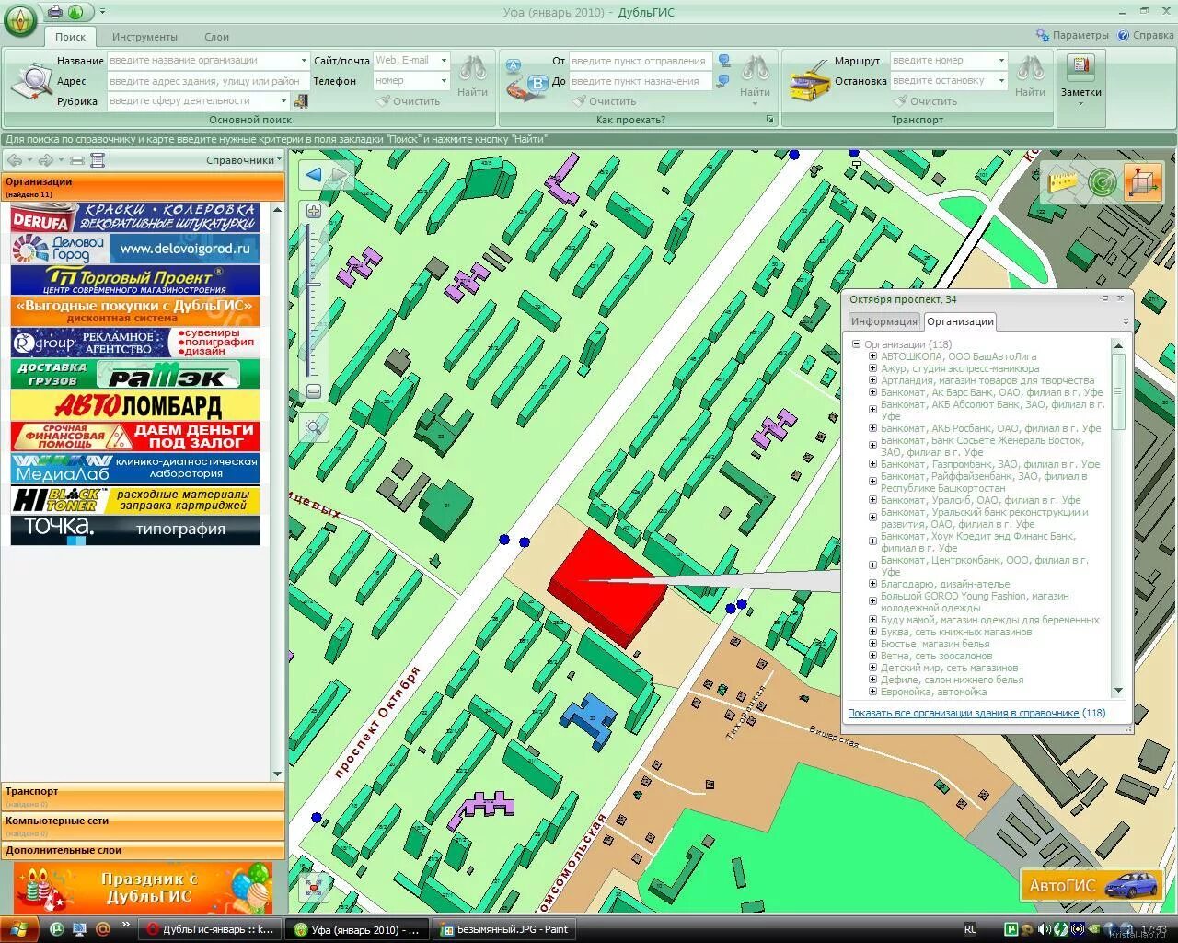Click Очистить in the Транспорт group

[x=925, y=101]
